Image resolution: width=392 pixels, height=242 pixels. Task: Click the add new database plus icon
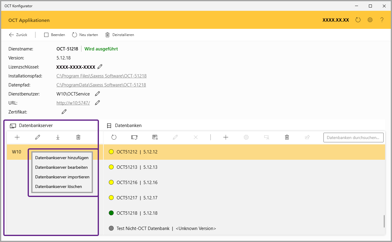226,137
